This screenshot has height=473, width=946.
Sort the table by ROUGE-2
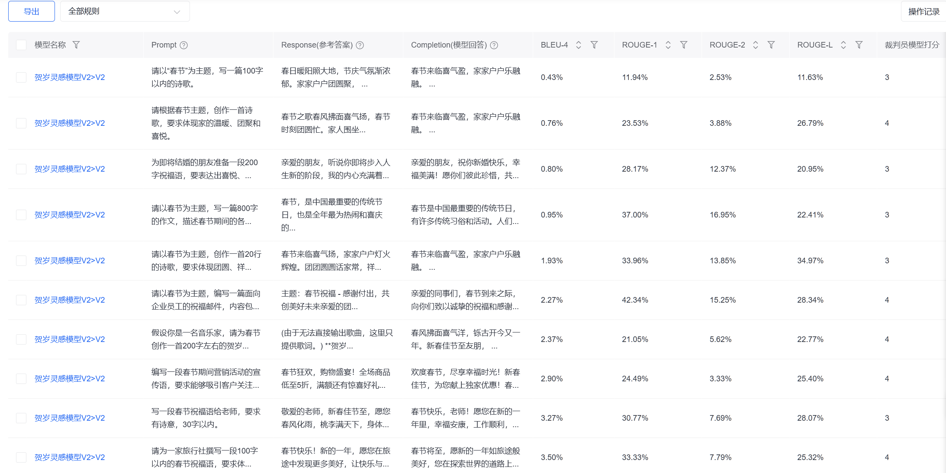pos(756,45)
